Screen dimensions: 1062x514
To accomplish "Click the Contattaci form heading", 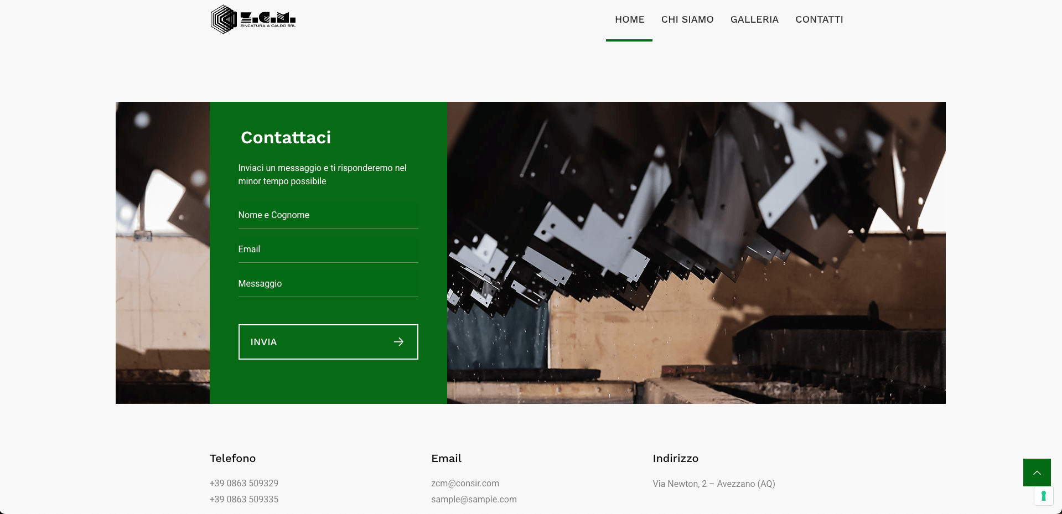I will click(x=286, y=137).
